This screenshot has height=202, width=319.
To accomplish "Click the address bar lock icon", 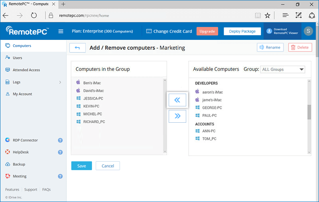I will (51, 16).
